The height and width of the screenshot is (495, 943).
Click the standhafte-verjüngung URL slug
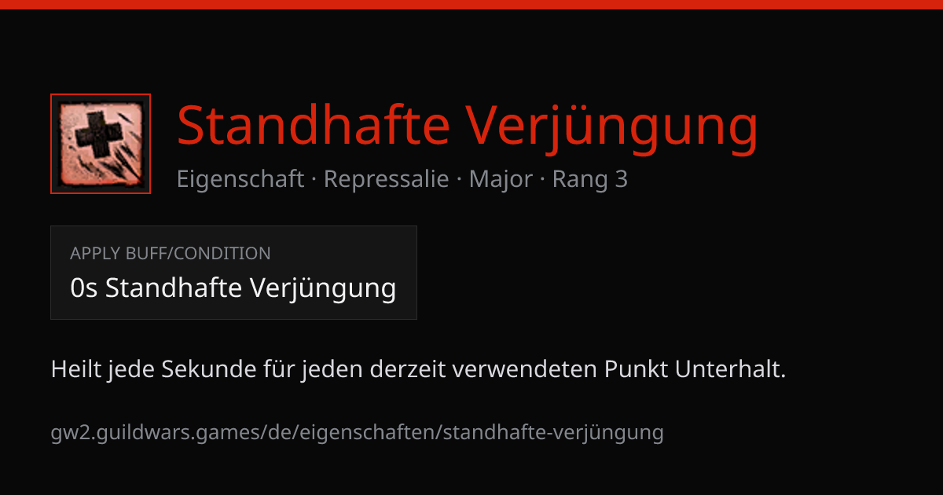pyautogui.click(x=553, y=433)
